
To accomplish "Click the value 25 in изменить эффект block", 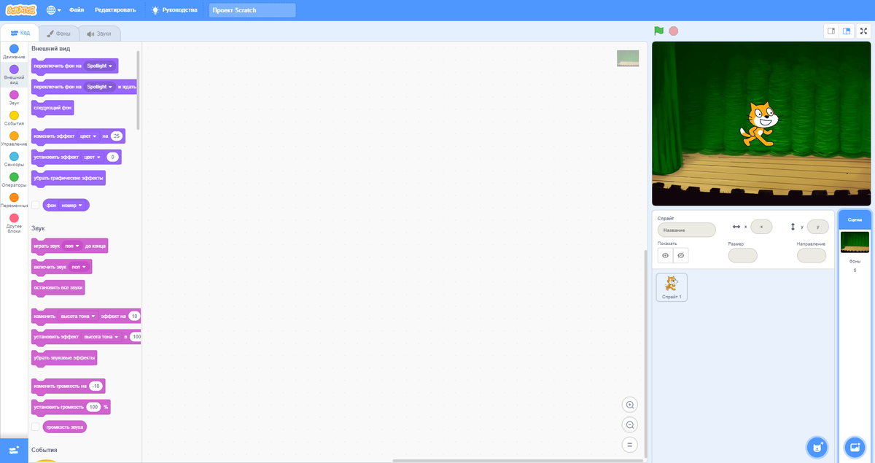I will [117, 136].
